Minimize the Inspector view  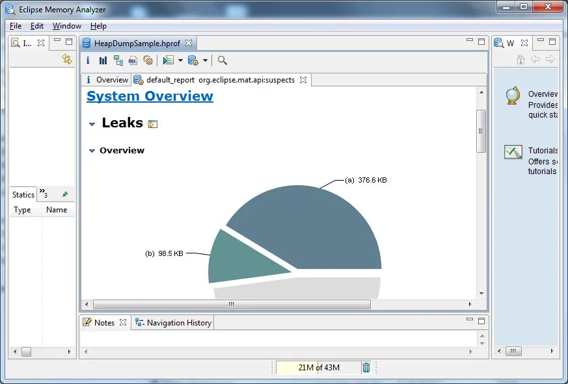(57, 40)
